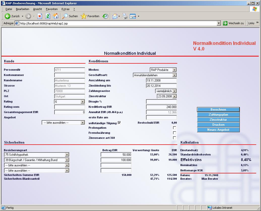Click the Effektivzins value 8,40%

pos(246,160)
